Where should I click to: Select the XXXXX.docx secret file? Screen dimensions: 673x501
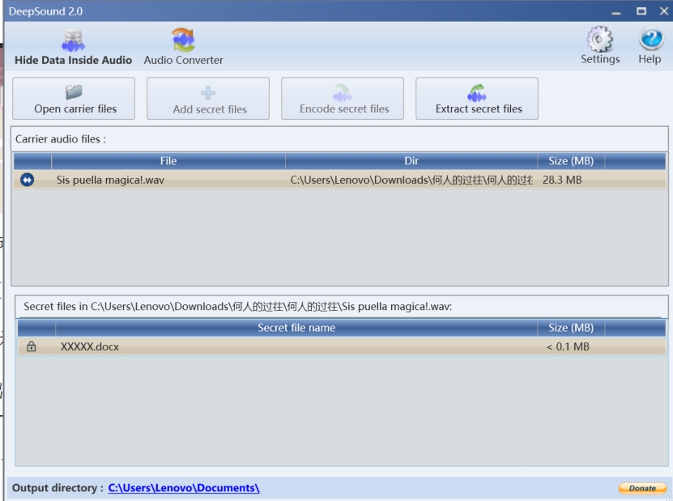[90, 346]
